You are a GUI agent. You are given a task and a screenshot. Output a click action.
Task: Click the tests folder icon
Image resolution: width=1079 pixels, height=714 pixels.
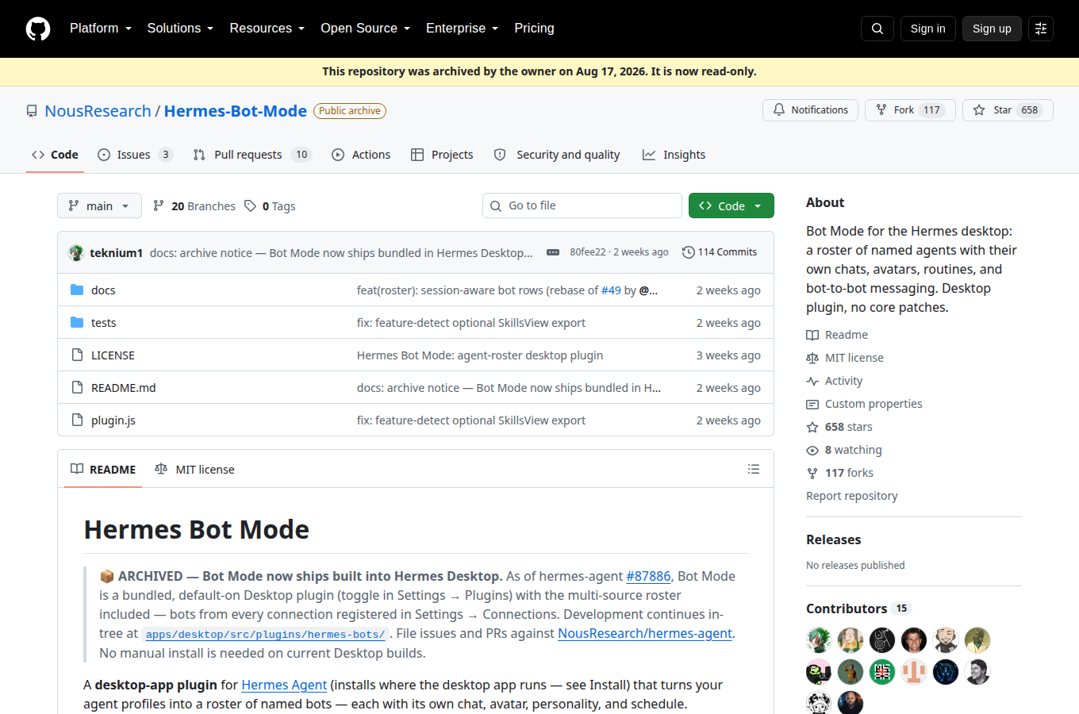[x=77, y=322]
